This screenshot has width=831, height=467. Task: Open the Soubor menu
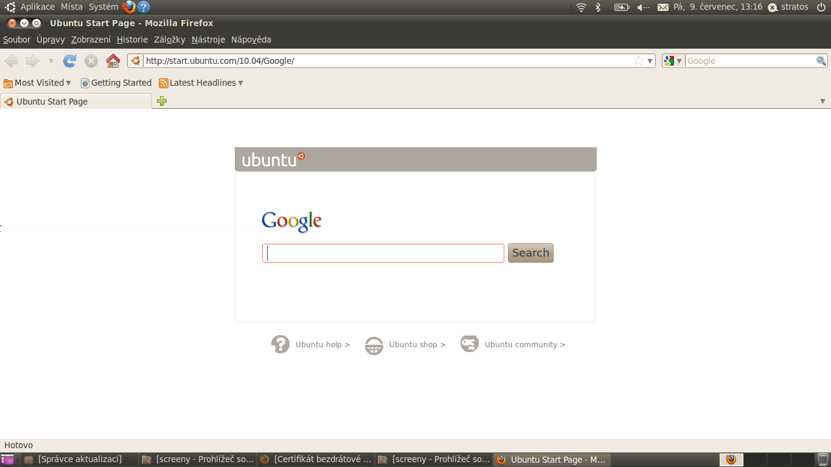[x=17, y=40]
